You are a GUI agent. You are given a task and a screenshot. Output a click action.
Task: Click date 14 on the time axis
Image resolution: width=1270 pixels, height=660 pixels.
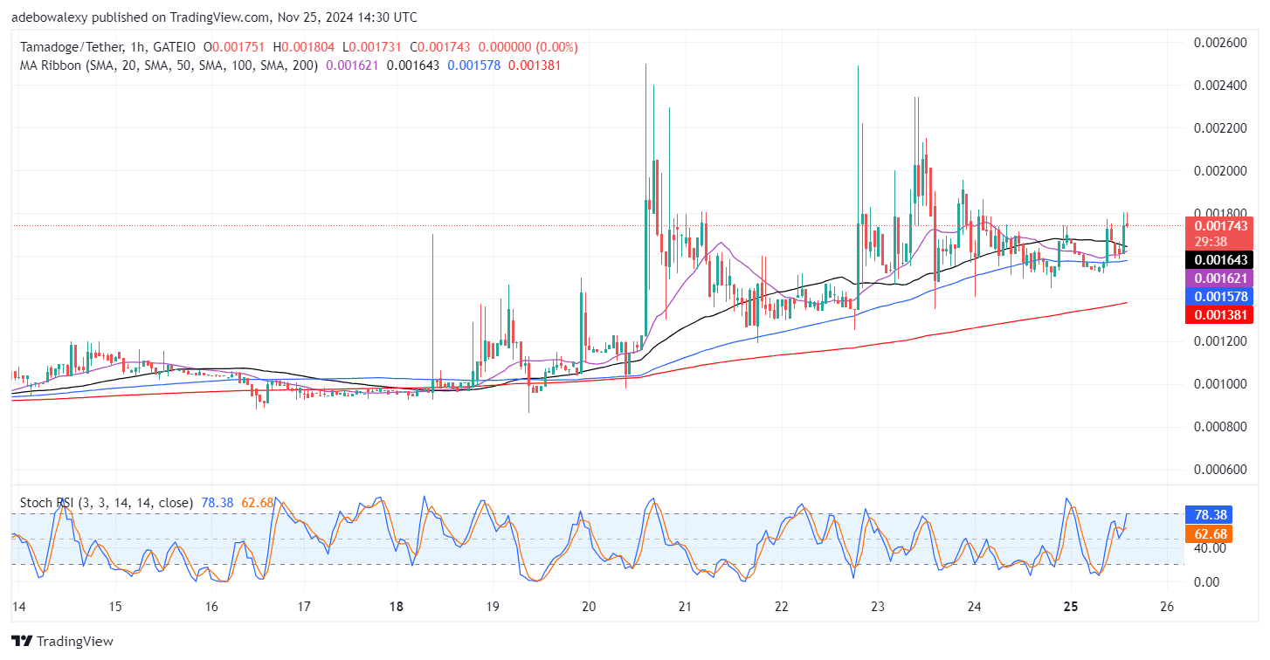(x=17, y=606)
